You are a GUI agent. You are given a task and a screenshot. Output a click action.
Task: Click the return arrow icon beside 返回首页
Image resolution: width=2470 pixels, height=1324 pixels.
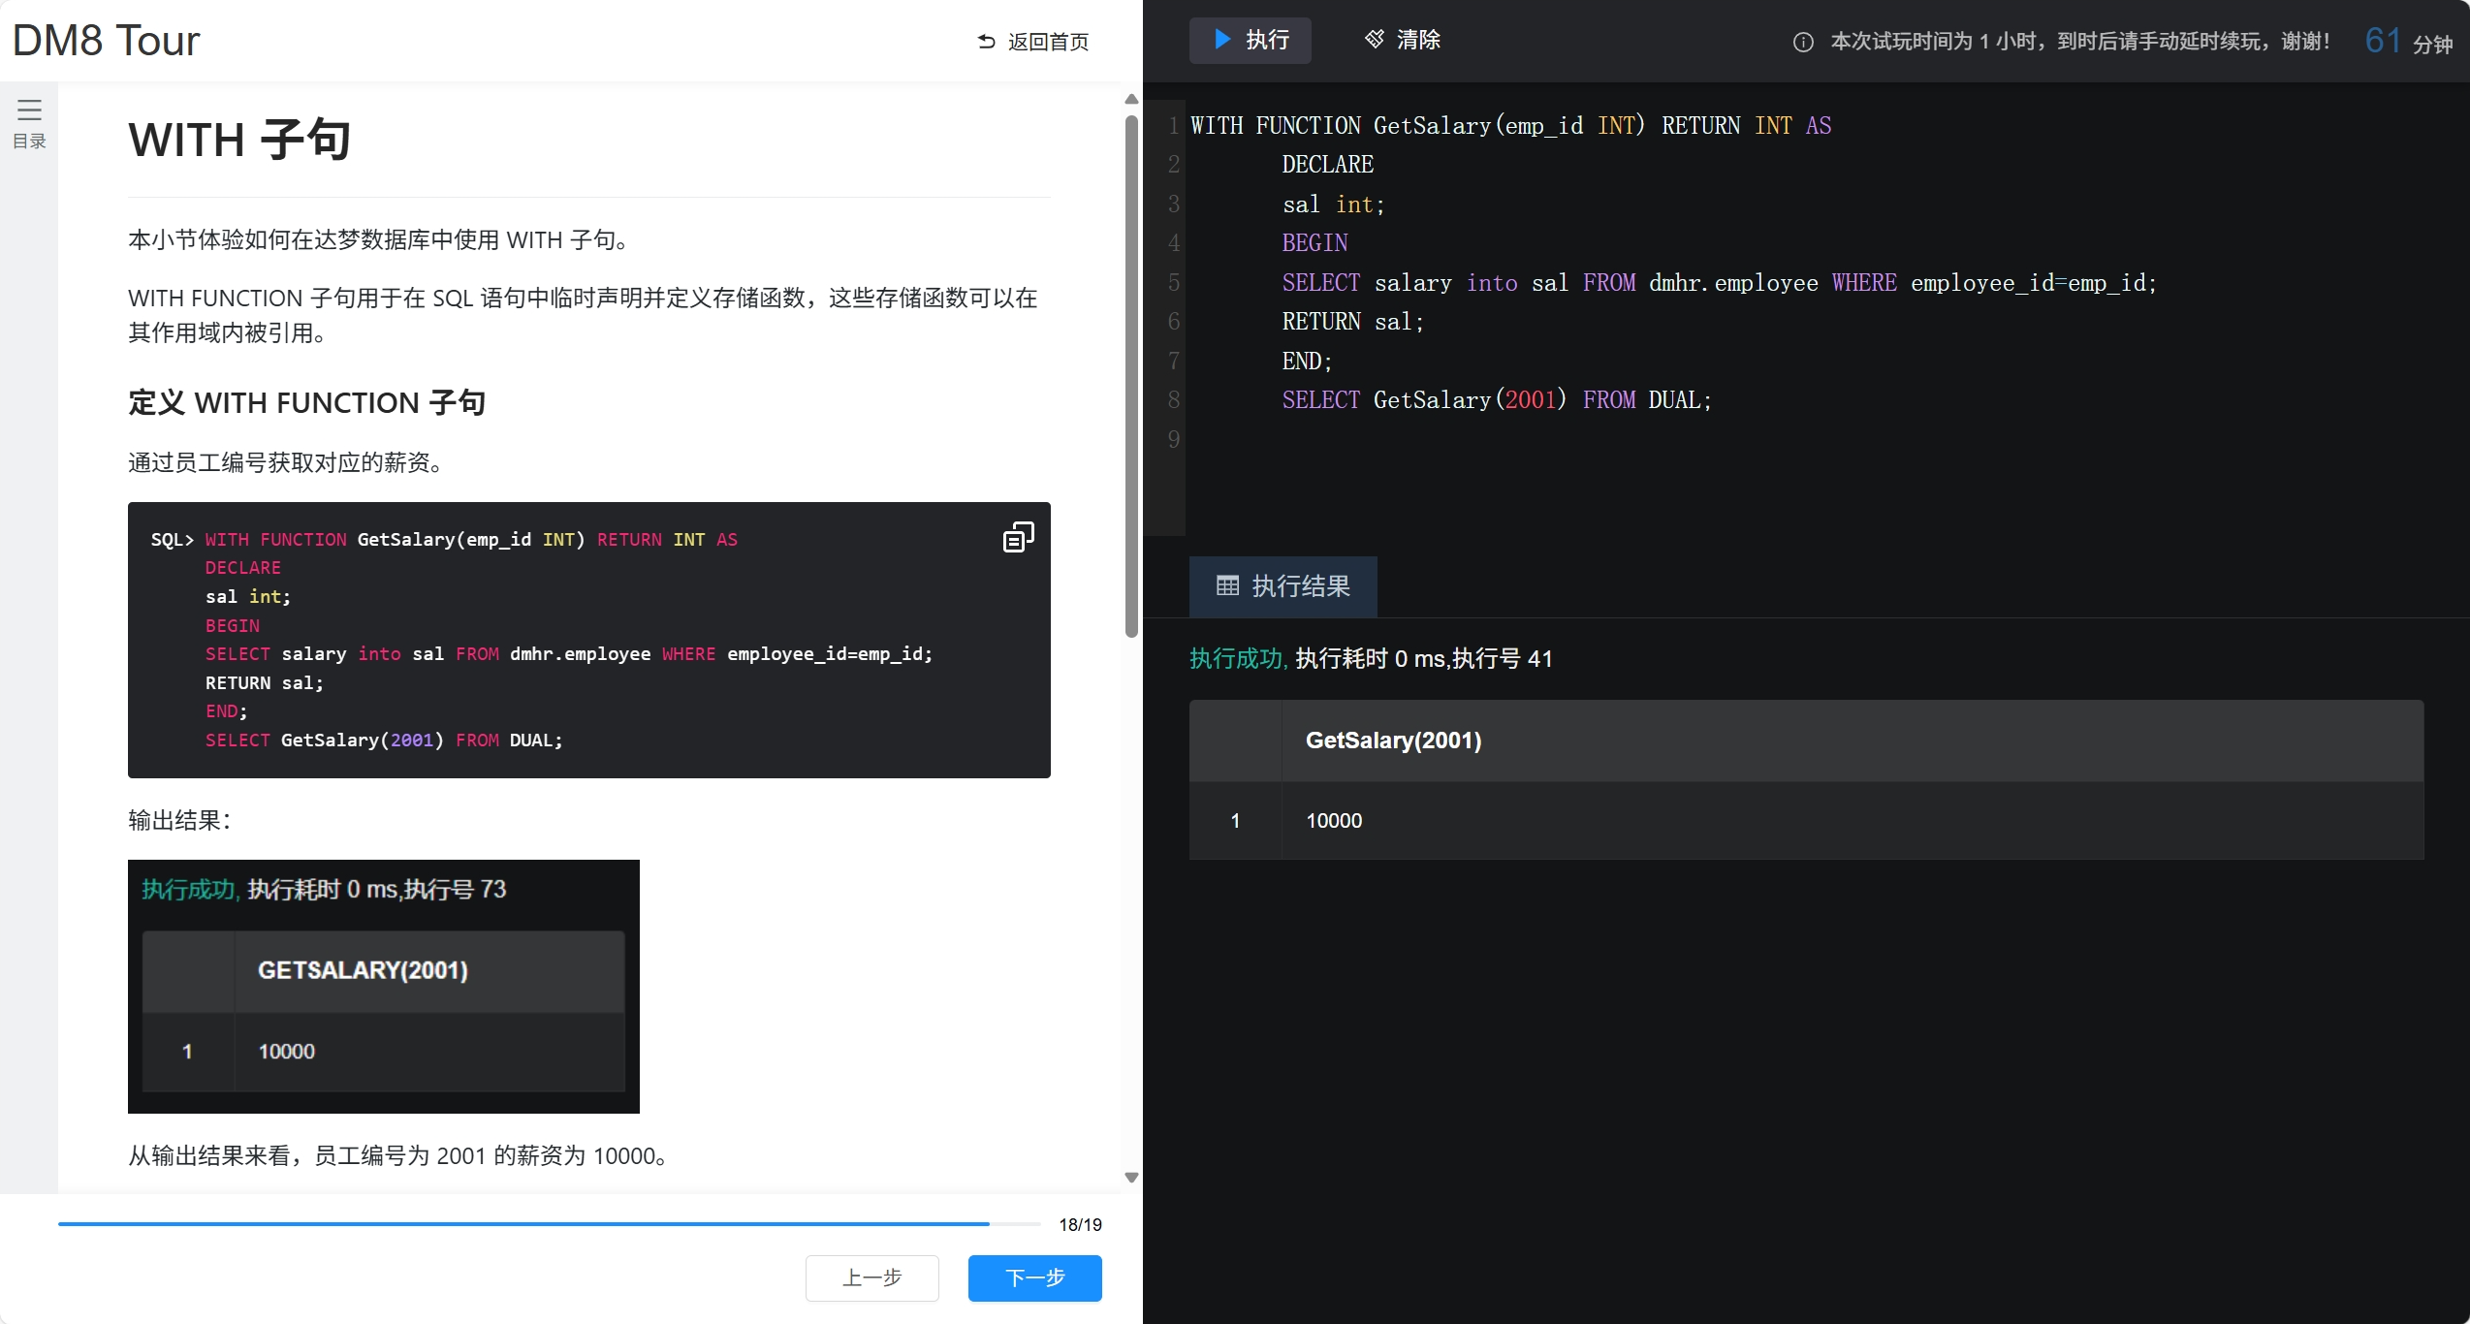pyautogui.click(x=987, y=42)
